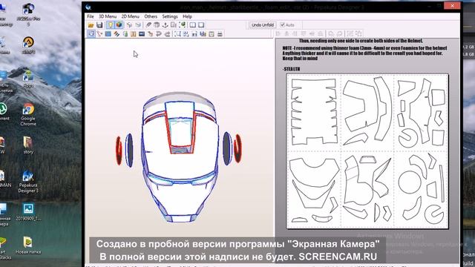Switch to single-pane window layout icon
The height and width of the screenshot is (267, 475).
point(201,24)
